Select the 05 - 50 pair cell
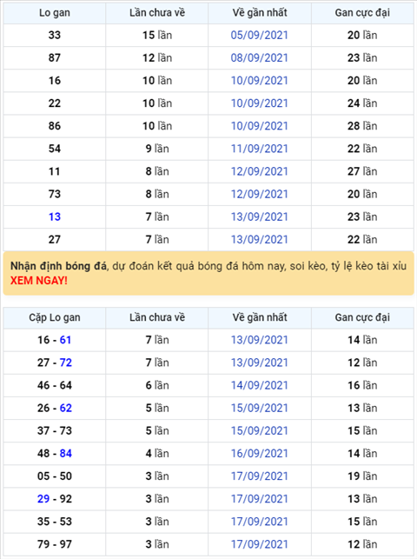 click(55, 476)
